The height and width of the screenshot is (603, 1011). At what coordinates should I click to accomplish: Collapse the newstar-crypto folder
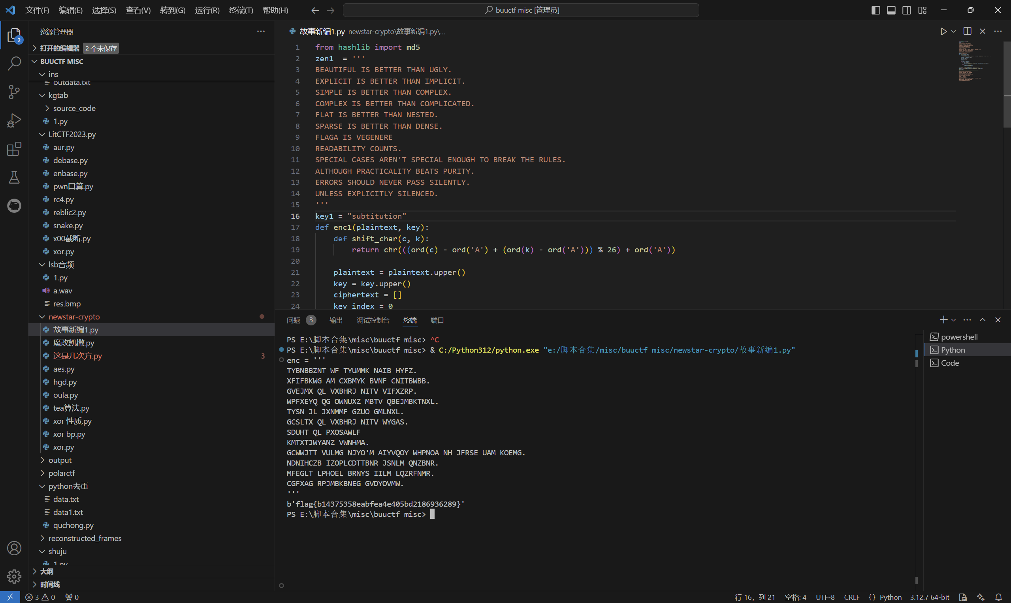(x=42, y=317)
